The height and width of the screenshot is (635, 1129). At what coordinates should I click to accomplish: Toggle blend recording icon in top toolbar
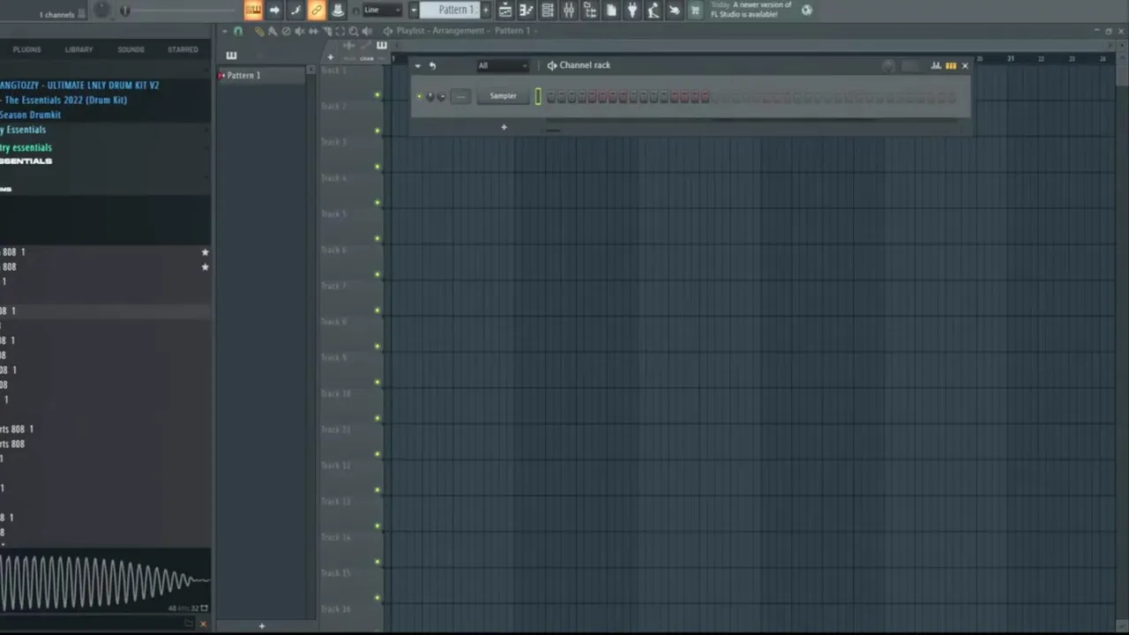tap(295, 10)
